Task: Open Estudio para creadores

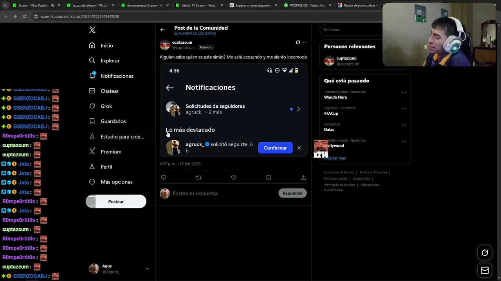Action: (x=117, y=137)
